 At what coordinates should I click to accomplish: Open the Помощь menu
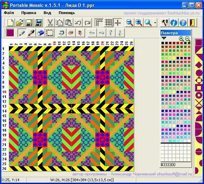tap(67, 13)
